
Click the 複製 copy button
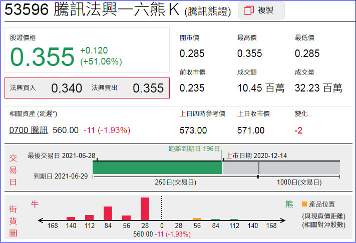point(261,10)
